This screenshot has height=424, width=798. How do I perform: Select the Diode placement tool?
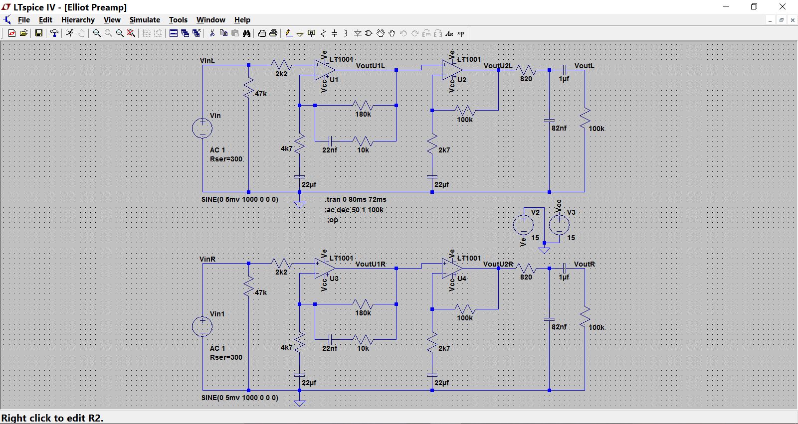coord(358,33)
